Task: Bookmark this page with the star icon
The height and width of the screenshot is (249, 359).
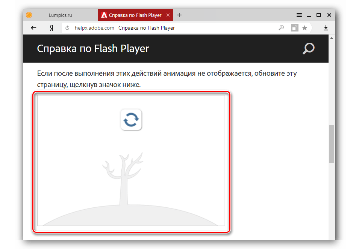Action: pos(304,28)
